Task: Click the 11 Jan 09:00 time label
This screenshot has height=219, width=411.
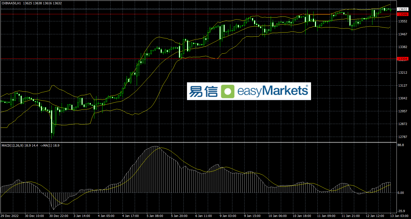Action: coord(326,216)
